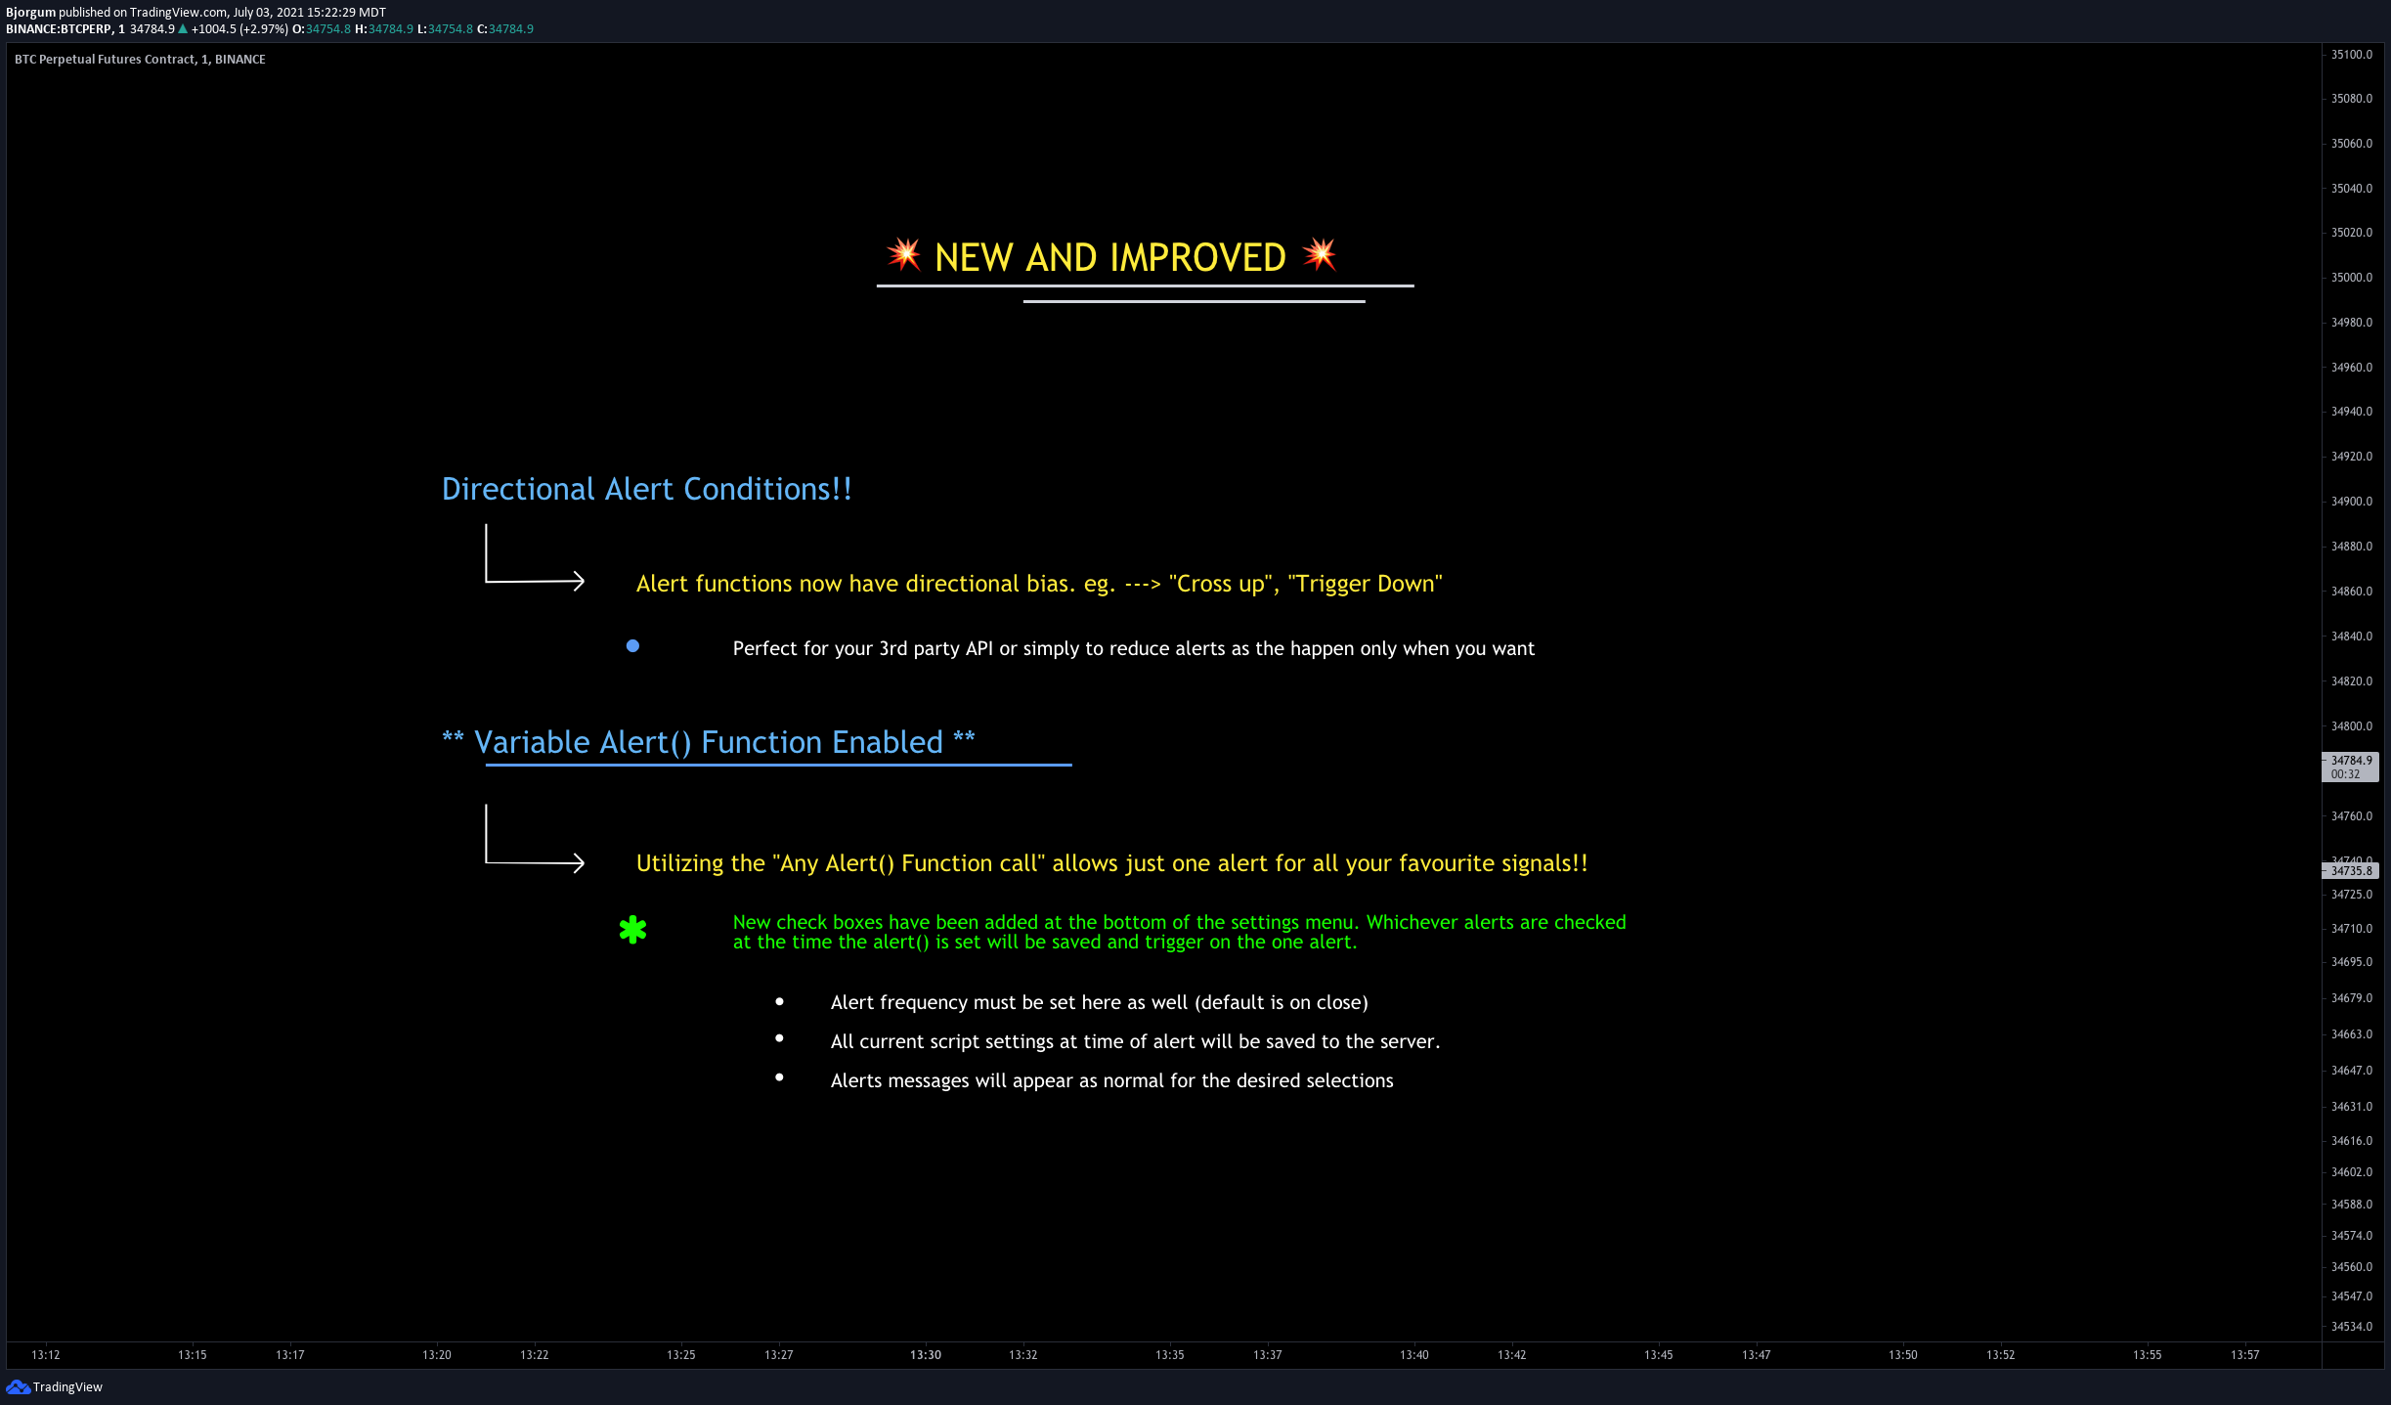This screenshot has height=1405, width=2391.
Task: Click the 34534.0 price axis label
Action: (x=2352, y=1327)
